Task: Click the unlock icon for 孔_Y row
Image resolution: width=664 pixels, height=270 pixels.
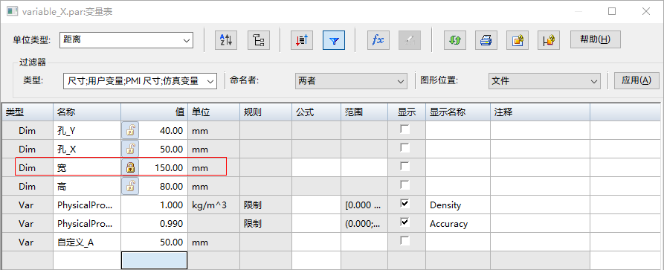Action: (x=130, y=131)
